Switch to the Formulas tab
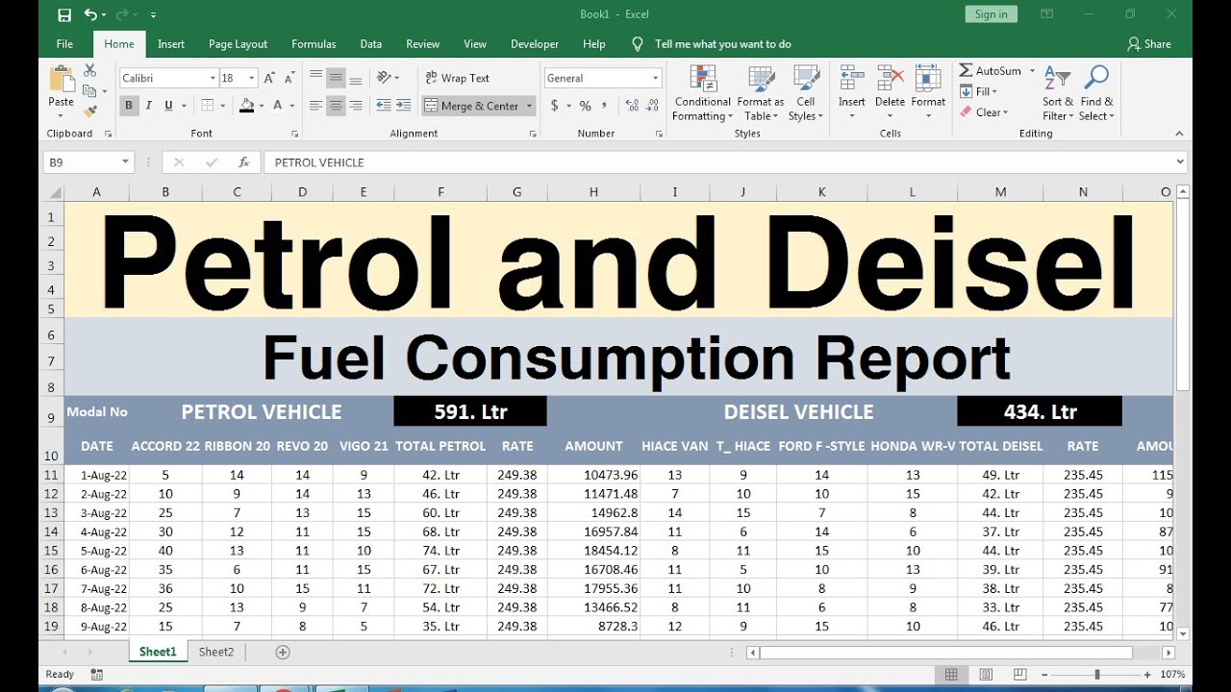Image resolution: width=1231 pixels, height=692 pixels. tap(314, 43)
